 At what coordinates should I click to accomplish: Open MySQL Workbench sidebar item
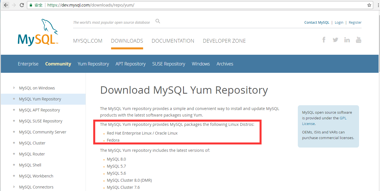click(36, 176)
